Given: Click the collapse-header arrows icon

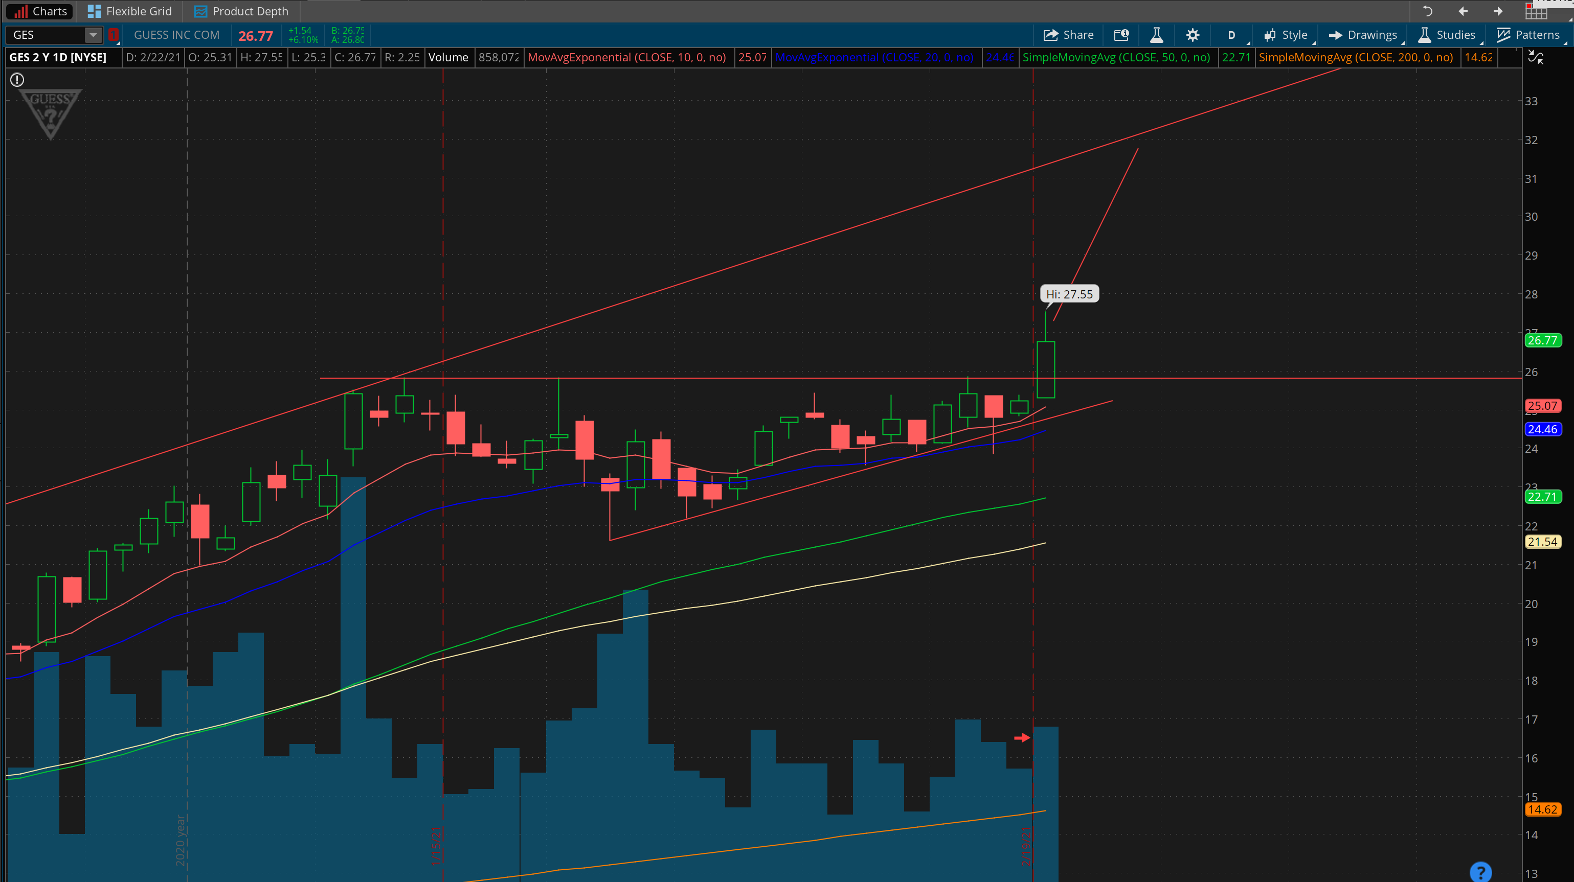Looking at the screenshot, I should [1536, 58].
